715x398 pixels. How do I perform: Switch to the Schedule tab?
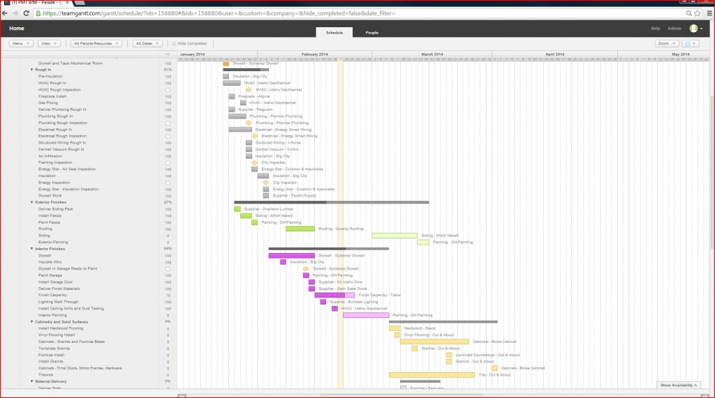[x=334, y=32]
